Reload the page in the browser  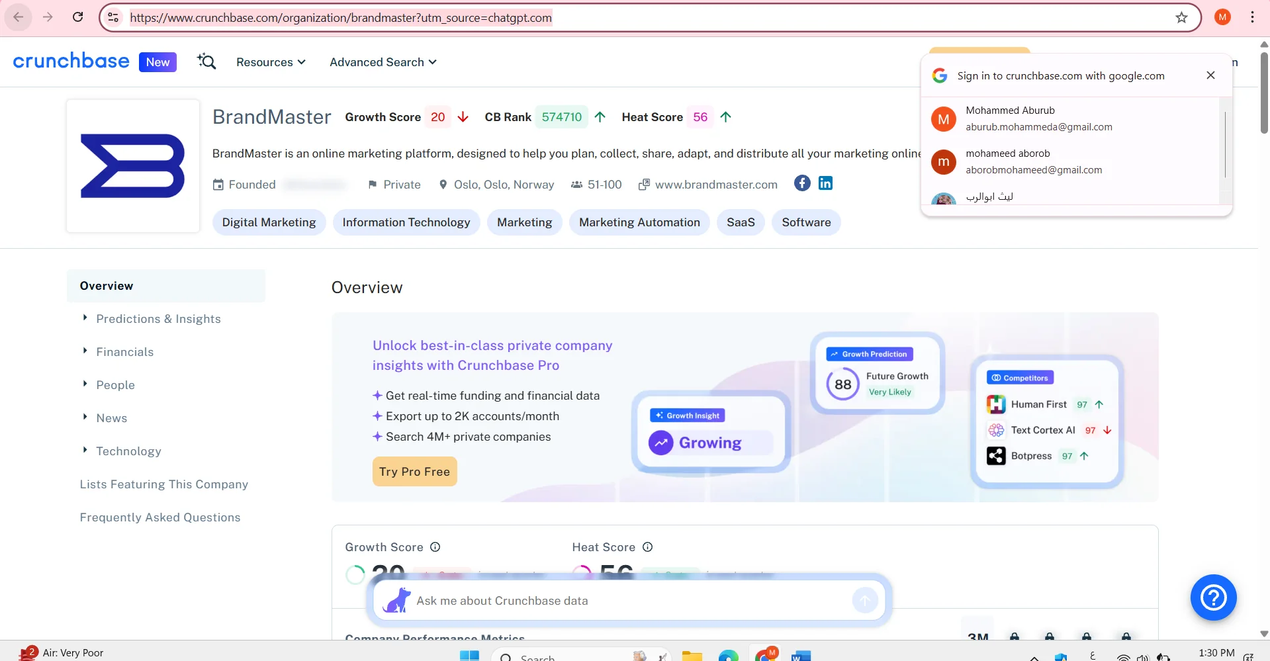click(78, 17)
